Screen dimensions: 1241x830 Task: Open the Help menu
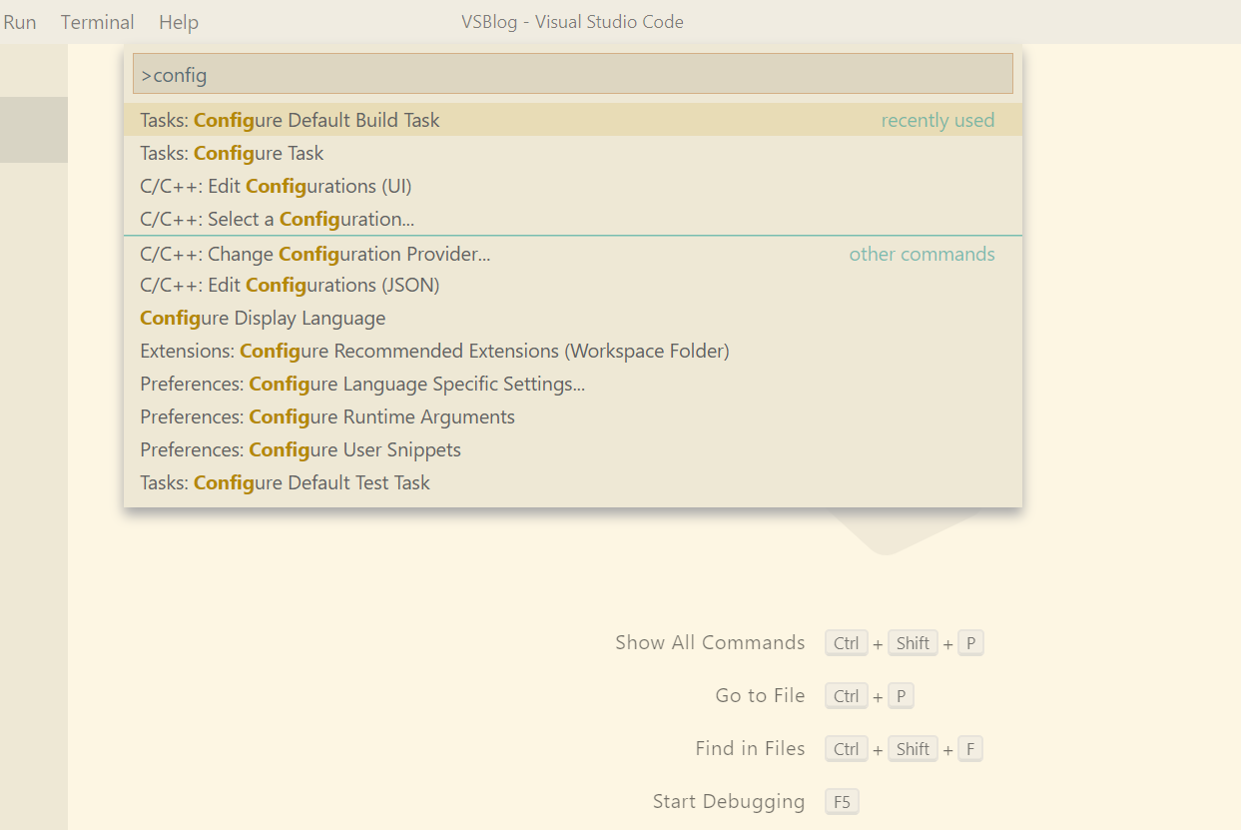[179, 22]
